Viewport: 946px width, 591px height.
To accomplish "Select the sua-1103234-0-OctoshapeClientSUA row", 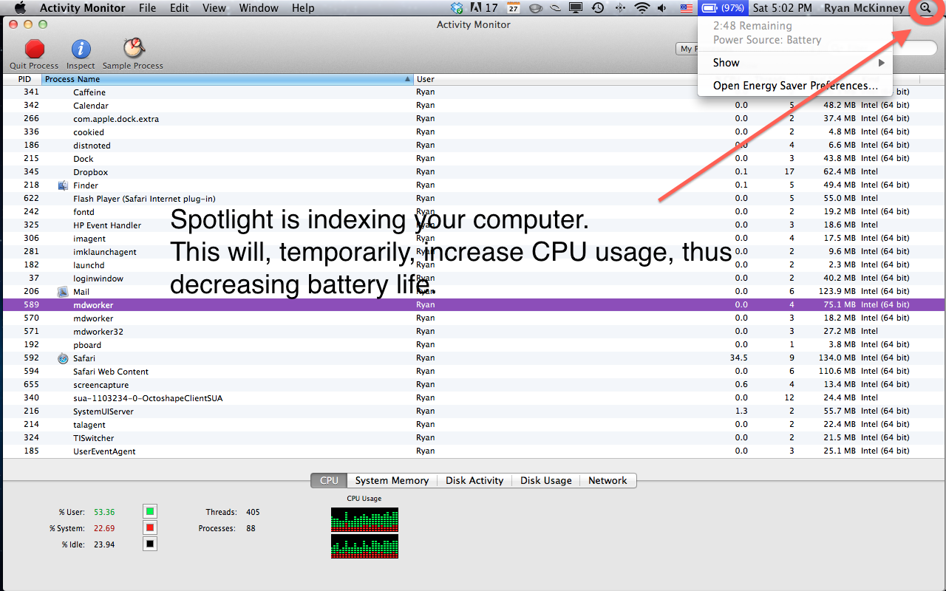I will [x=473, y=397].
